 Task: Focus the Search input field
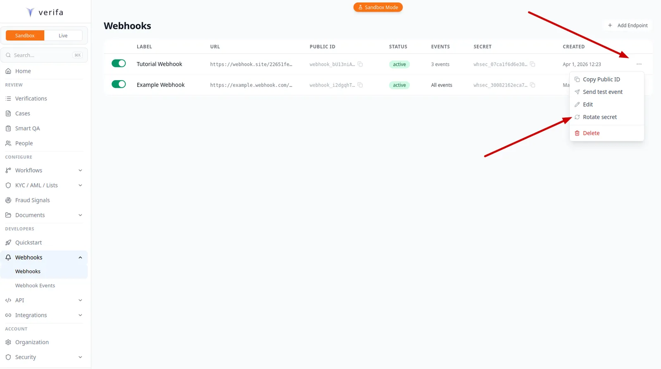point(44,55)
